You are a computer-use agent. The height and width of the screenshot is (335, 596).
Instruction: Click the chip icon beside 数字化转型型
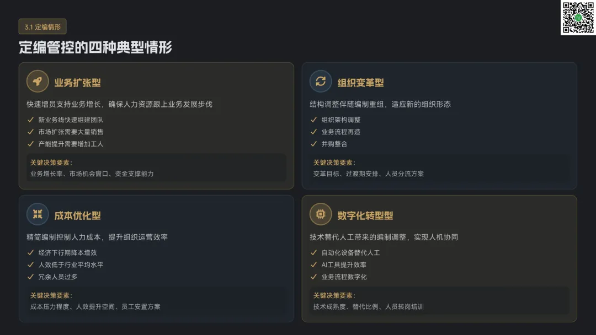click(321, 214)
